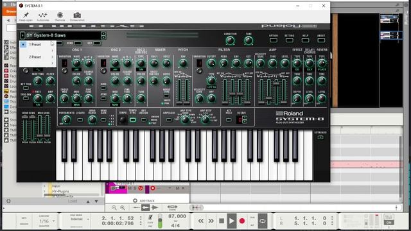Screen dimensions: 411x231
Task: Toggle the Legato button
Action: pyautogui.click(x=80, y=120)
